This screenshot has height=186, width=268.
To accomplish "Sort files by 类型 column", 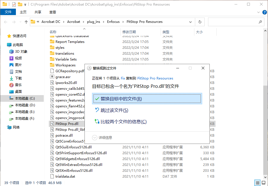I will coord(166,32).
